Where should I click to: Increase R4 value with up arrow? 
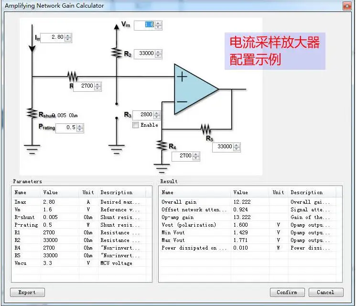196,154
